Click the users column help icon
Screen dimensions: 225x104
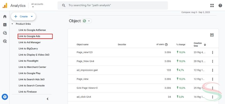[166, 45]
